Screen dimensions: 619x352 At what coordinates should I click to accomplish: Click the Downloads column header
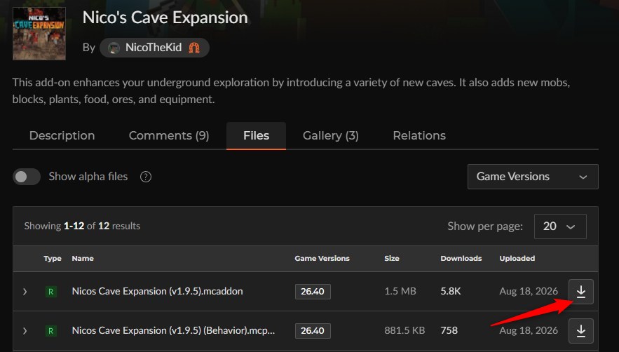[461, 258]
